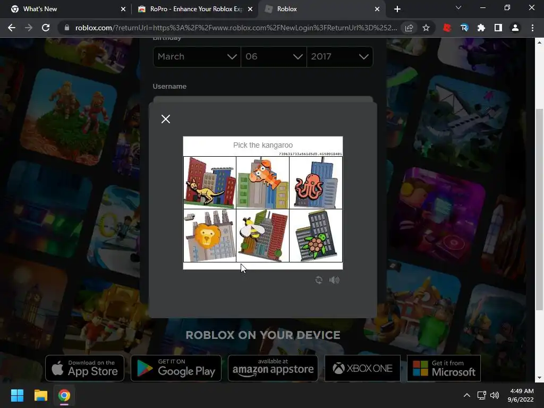Open the Extensions puzzle menu
This screenshot has width=544, height=408.
(x=481, y=28)
